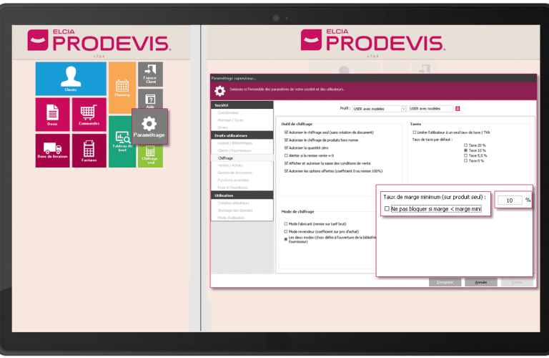The height and width of the screenshot is (358, 549).
Task: Open the Clients tile
Action: pyautogui.click(x=71, y=79)
